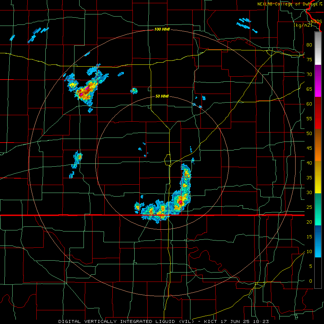Select the gray-white segment of the color scale
The image size is (324, 324).
coord(318,48)
